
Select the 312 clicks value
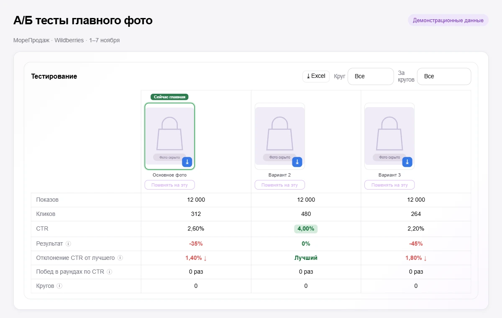(196, 214)
